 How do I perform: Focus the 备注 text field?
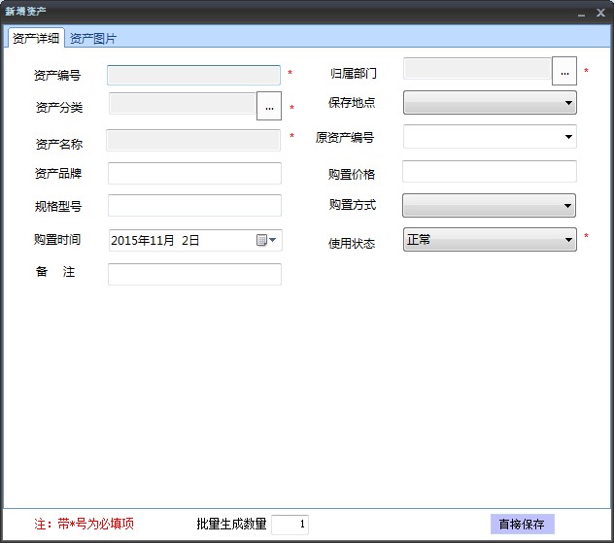(x=194, y=274)
